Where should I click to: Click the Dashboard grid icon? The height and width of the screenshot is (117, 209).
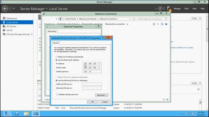pyautogui.click(x=4, y=18)
